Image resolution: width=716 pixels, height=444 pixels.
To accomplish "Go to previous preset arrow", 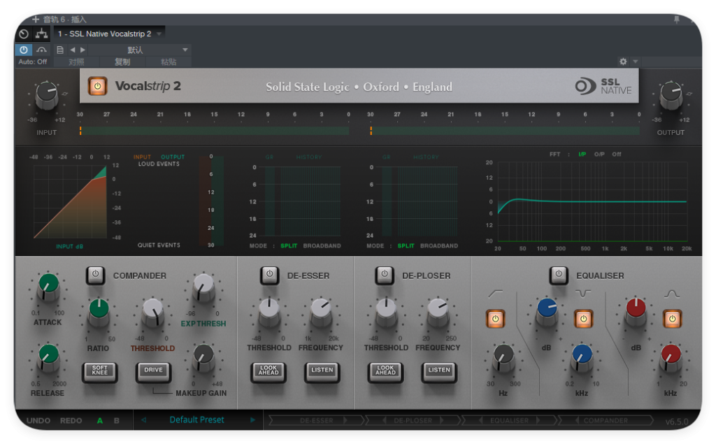I will point(143,420).
